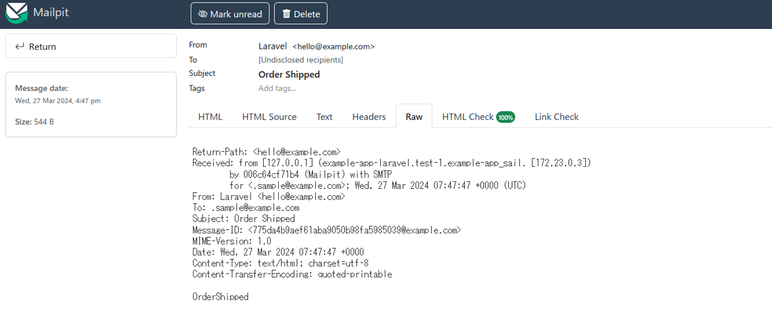The height and width of the screenshot is (325, 772).
Task: Click the Mailpit envelope logo icon
Action: 17,13
